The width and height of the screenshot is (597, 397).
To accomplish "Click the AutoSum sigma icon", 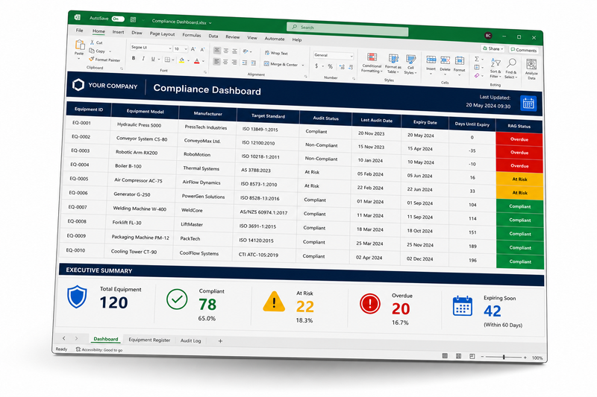I will pyautogui.click(x=477, y=59).
